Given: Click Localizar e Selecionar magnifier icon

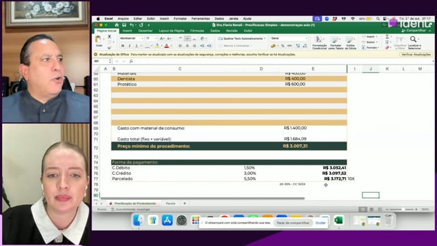Looking at the screenshot, I should [x=414, y=40].
